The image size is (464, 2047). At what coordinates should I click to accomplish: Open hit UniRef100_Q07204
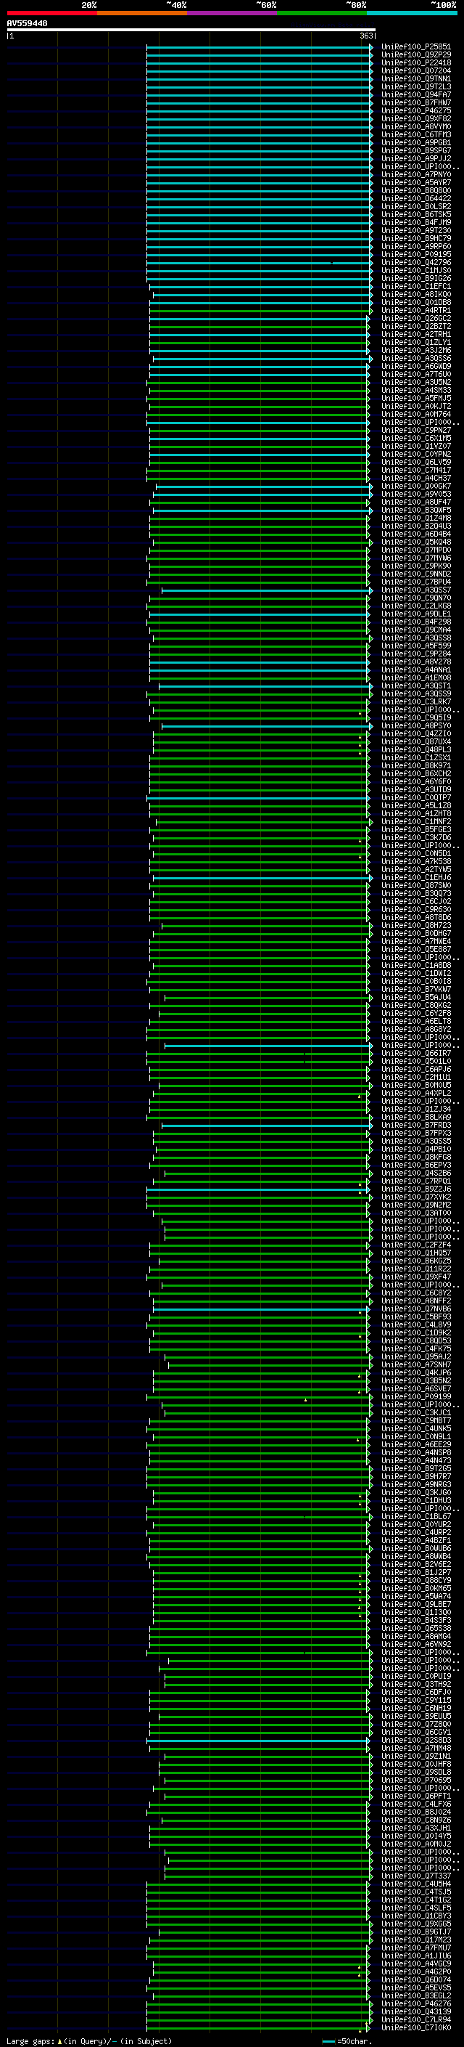pos(415,70)
